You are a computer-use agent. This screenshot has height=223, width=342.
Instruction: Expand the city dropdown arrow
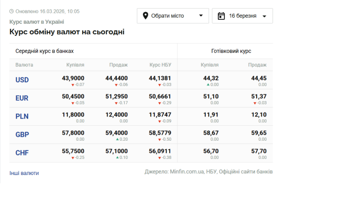[200, 16]
